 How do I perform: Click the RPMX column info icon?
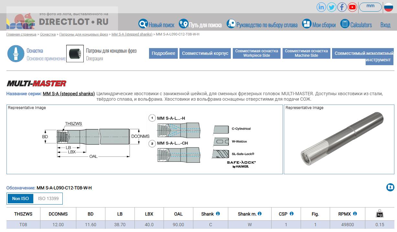click(x=355, y=214)
